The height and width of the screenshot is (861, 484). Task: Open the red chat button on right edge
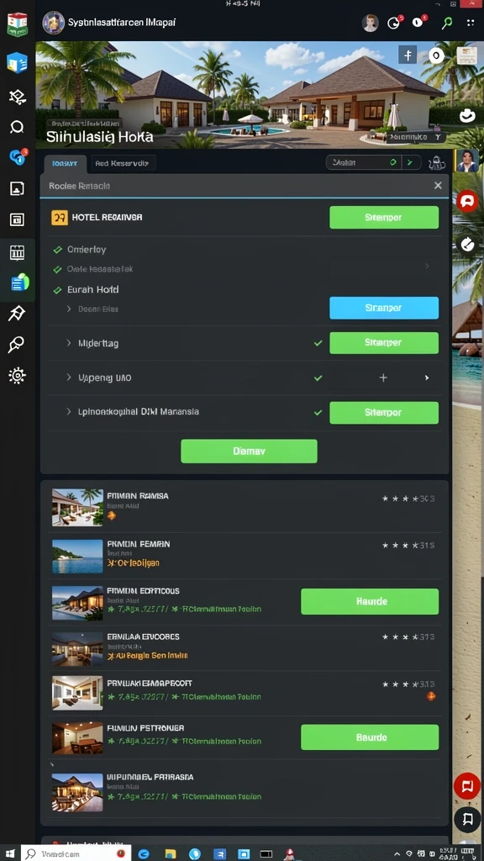(467, 201)
